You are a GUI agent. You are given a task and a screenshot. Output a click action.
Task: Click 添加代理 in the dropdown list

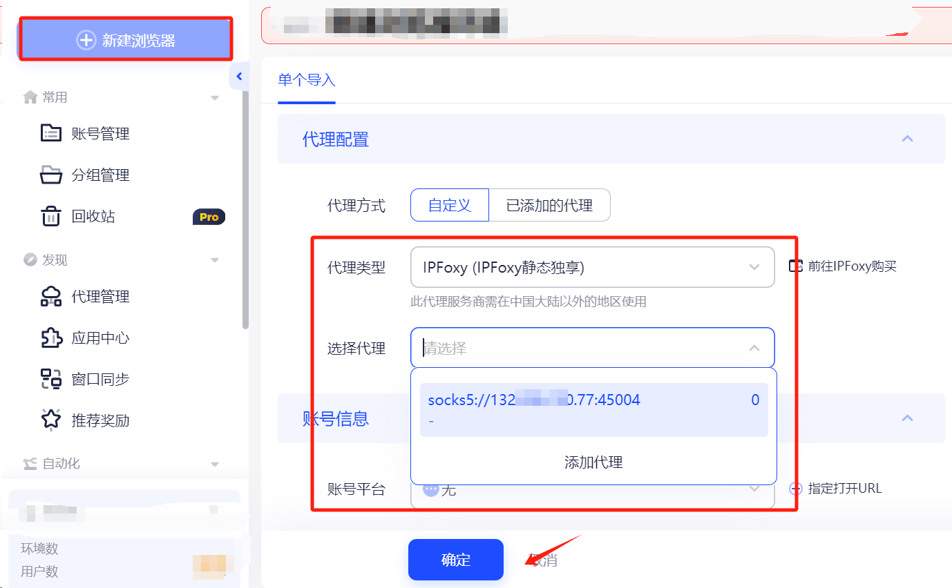coord(593,462)
